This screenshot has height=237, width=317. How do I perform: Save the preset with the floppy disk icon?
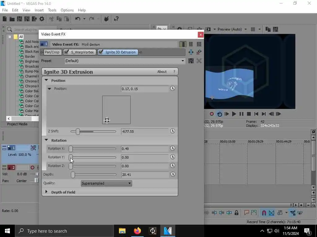pyautogui.click(x=191, y=61)
